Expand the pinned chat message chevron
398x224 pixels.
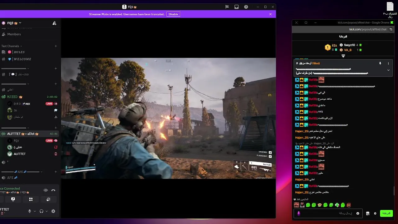(388, 70)
